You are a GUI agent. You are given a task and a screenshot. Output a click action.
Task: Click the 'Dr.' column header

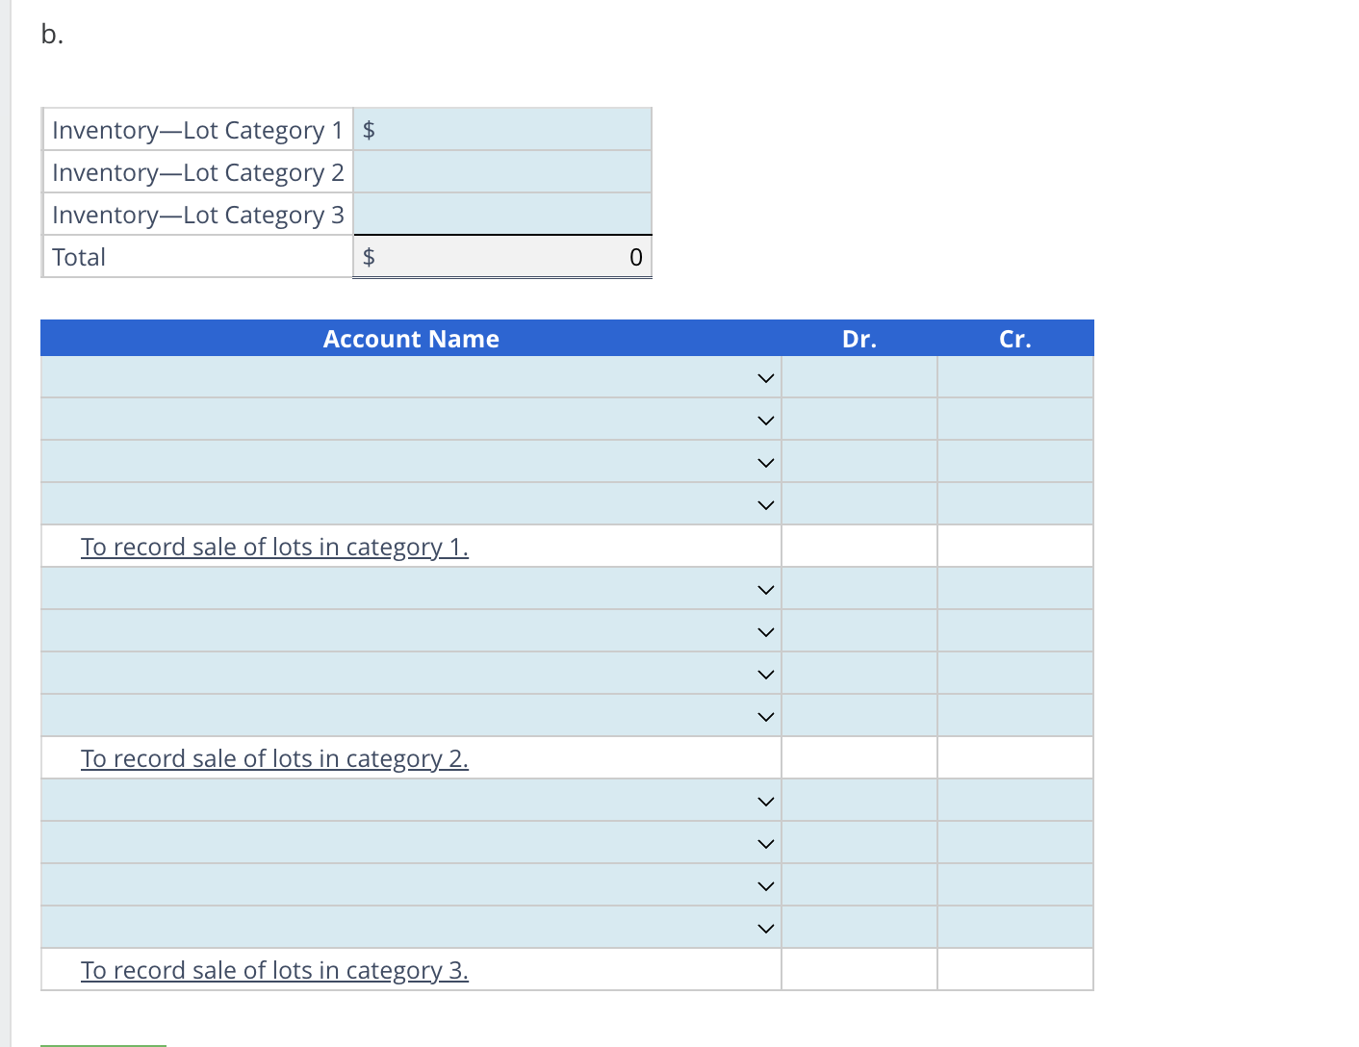pos(859,339)
